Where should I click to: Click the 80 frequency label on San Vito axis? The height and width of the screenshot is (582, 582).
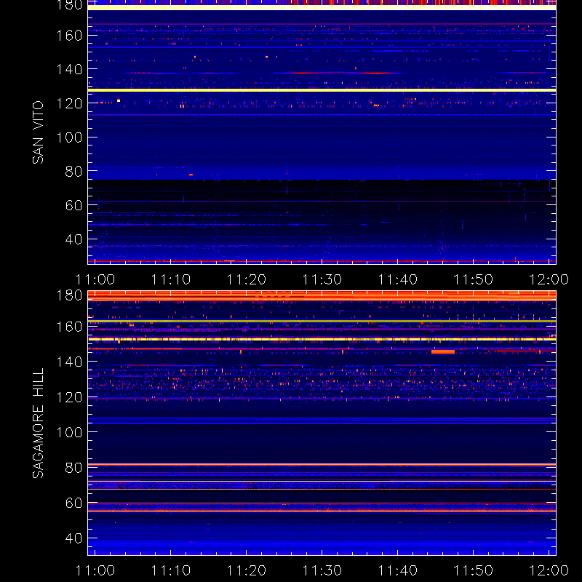[73, 172]
